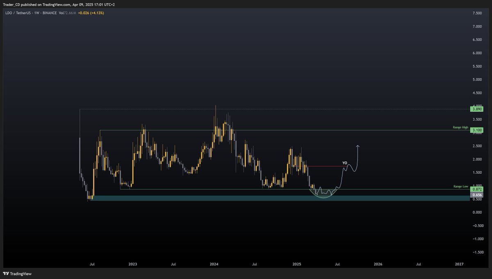The width and height of the screenshot is (492, 279).
Task: Click the Range High line label
Action: (460, 128)
